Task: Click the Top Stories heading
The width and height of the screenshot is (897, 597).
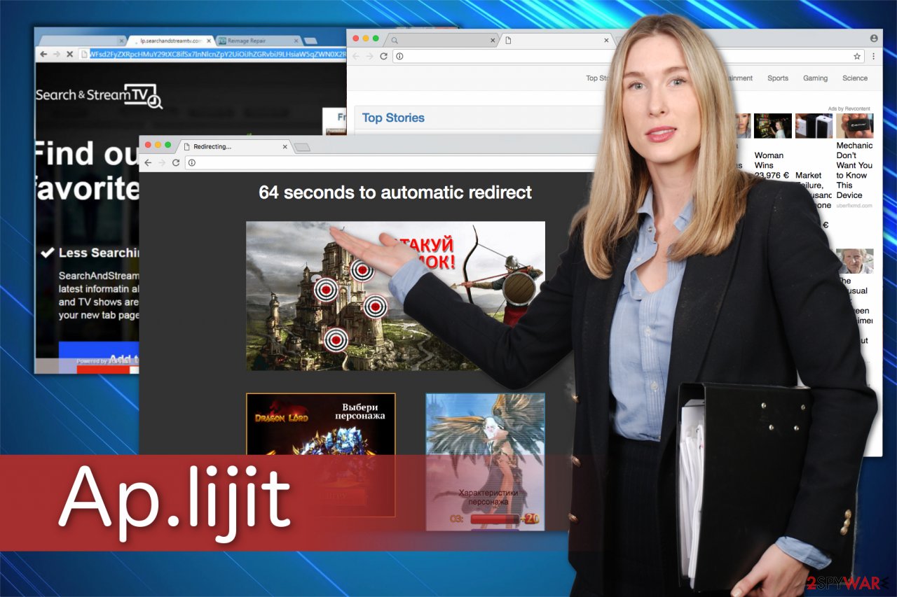Action: point(393,118)
